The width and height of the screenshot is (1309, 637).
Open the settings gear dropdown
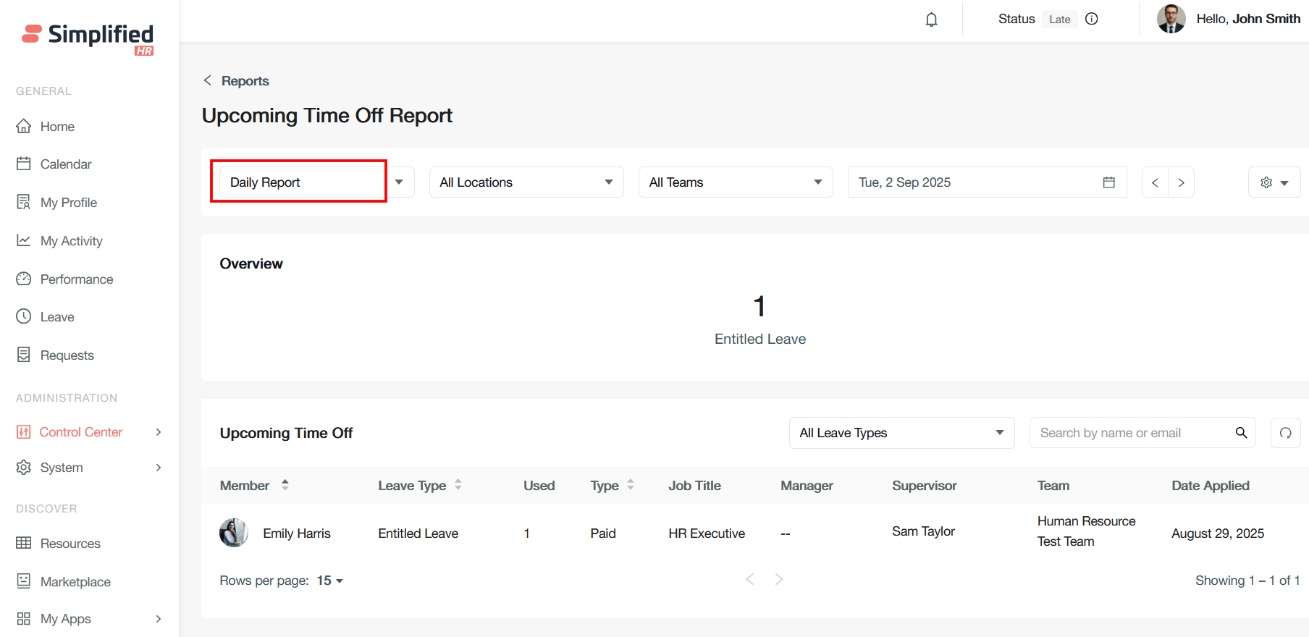pyautogui.click(x=1274, y=182)
